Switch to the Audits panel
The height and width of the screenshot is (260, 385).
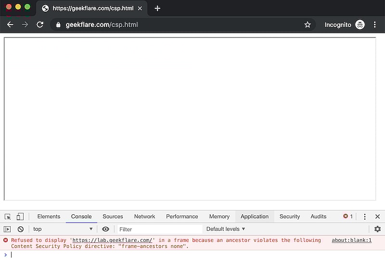tap(319, 217)
